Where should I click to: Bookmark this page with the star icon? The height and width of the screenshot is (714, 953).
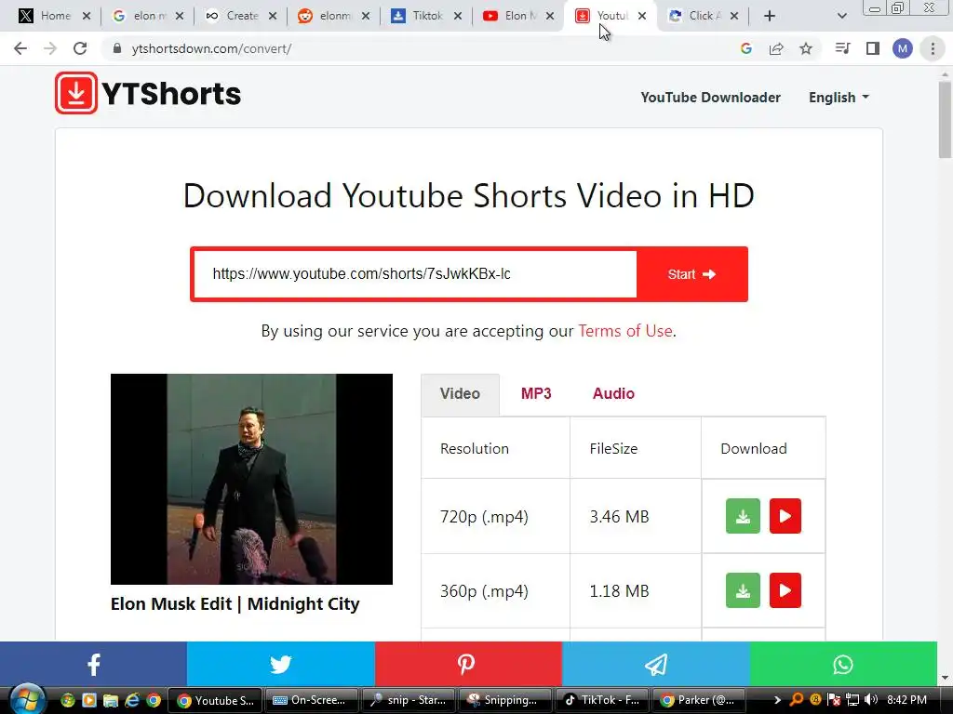tap(806, 48)
